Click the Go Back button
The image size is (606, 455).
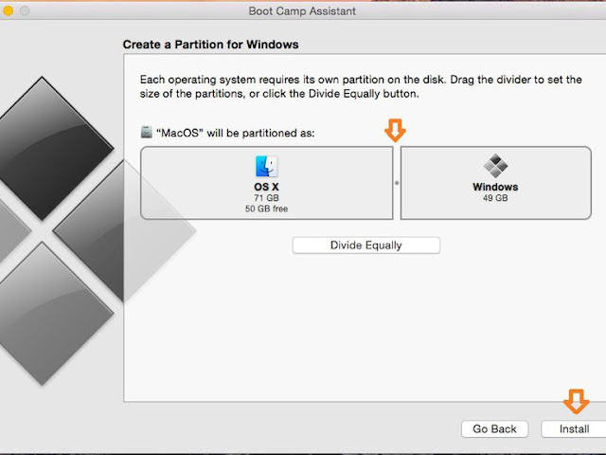pos(494,429)
